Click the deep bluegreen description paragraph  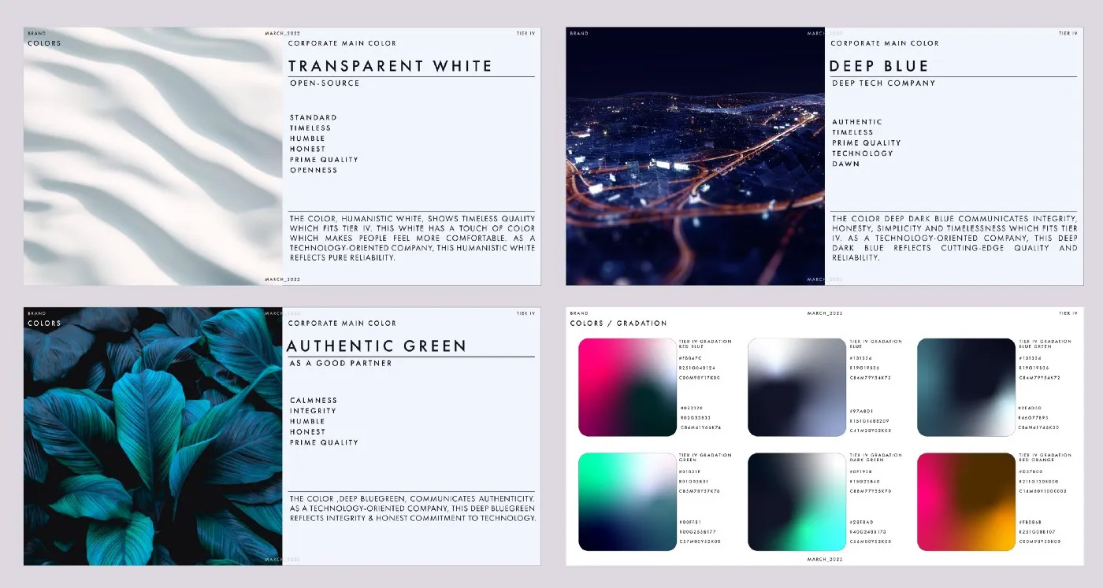point(412,508)
